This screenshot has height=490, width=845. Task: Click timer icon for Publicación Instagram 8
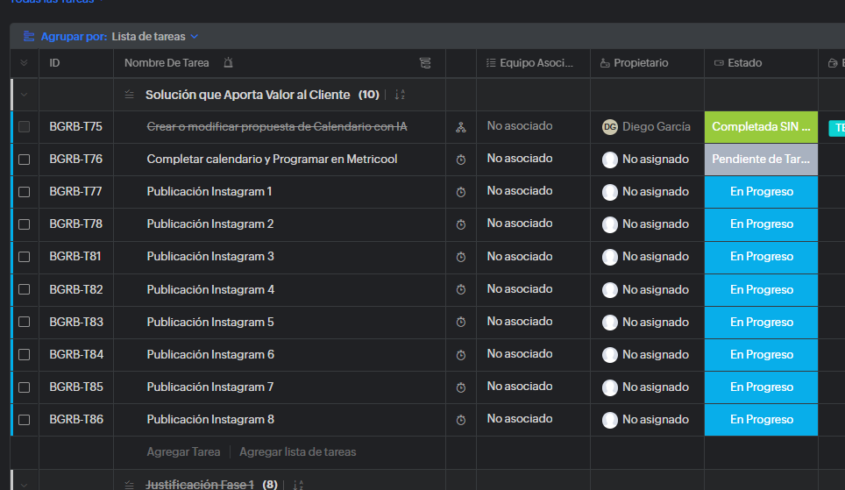461,420
